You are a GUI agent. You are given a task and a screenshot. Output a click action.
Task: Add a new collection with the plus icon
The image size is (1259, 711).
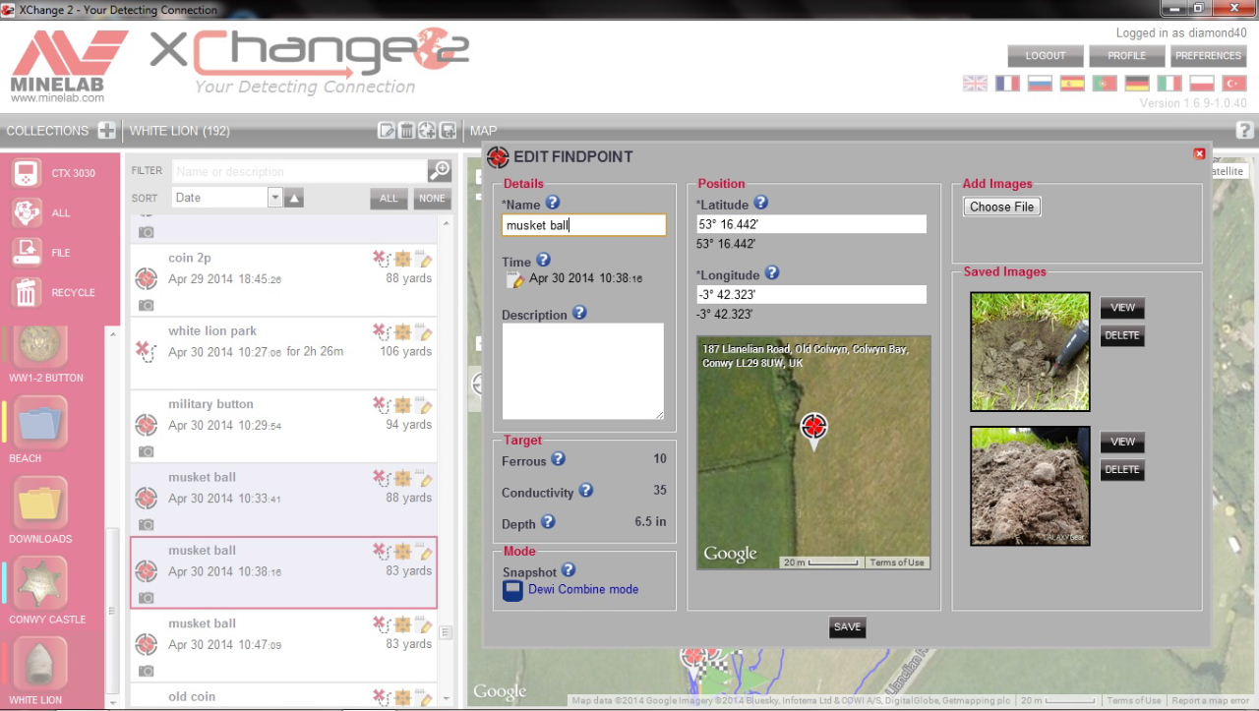[106, 130]
